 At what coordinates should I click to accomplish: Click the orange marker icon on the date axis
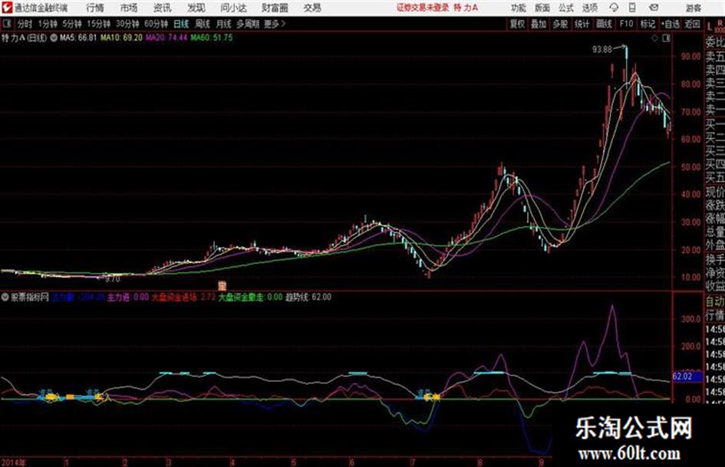coord(222,286)
